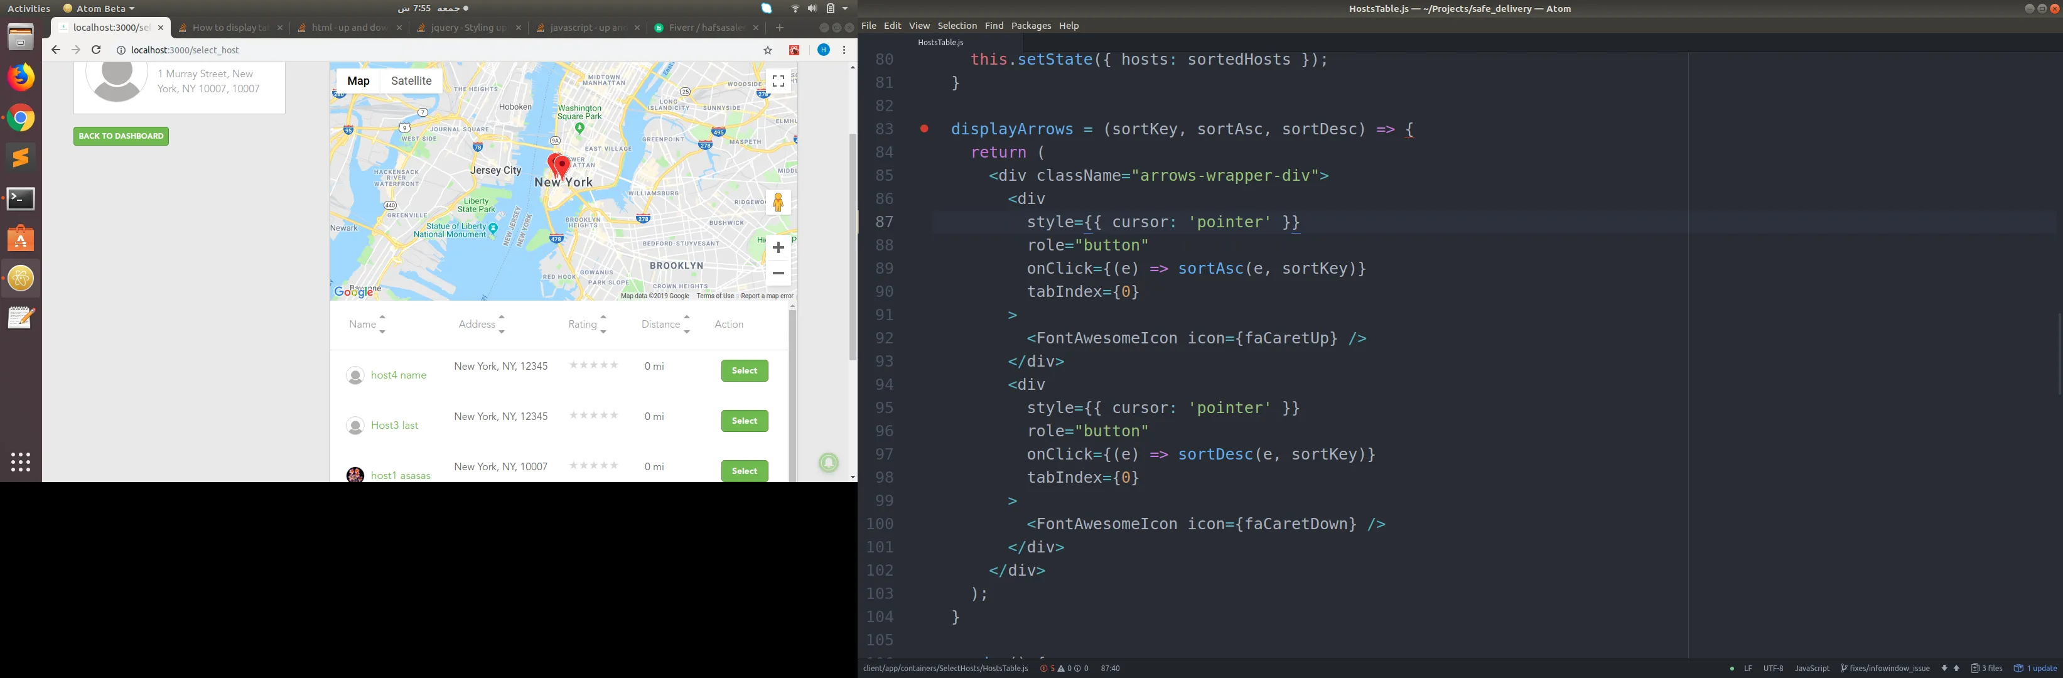This screenshot has height=678, width=2063.
Task: Bookmark page with star icon
Action: 767,50
